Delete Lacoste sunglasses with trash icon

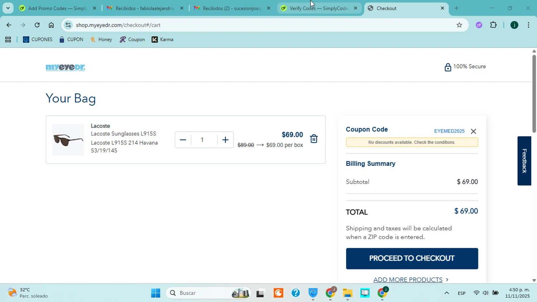314,139
